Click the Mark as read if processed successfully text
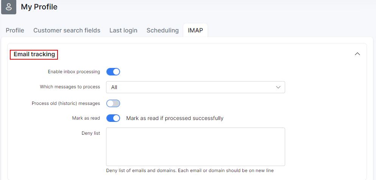The width and height of the screenshot is (376, 180). click(x=175, y=118)
